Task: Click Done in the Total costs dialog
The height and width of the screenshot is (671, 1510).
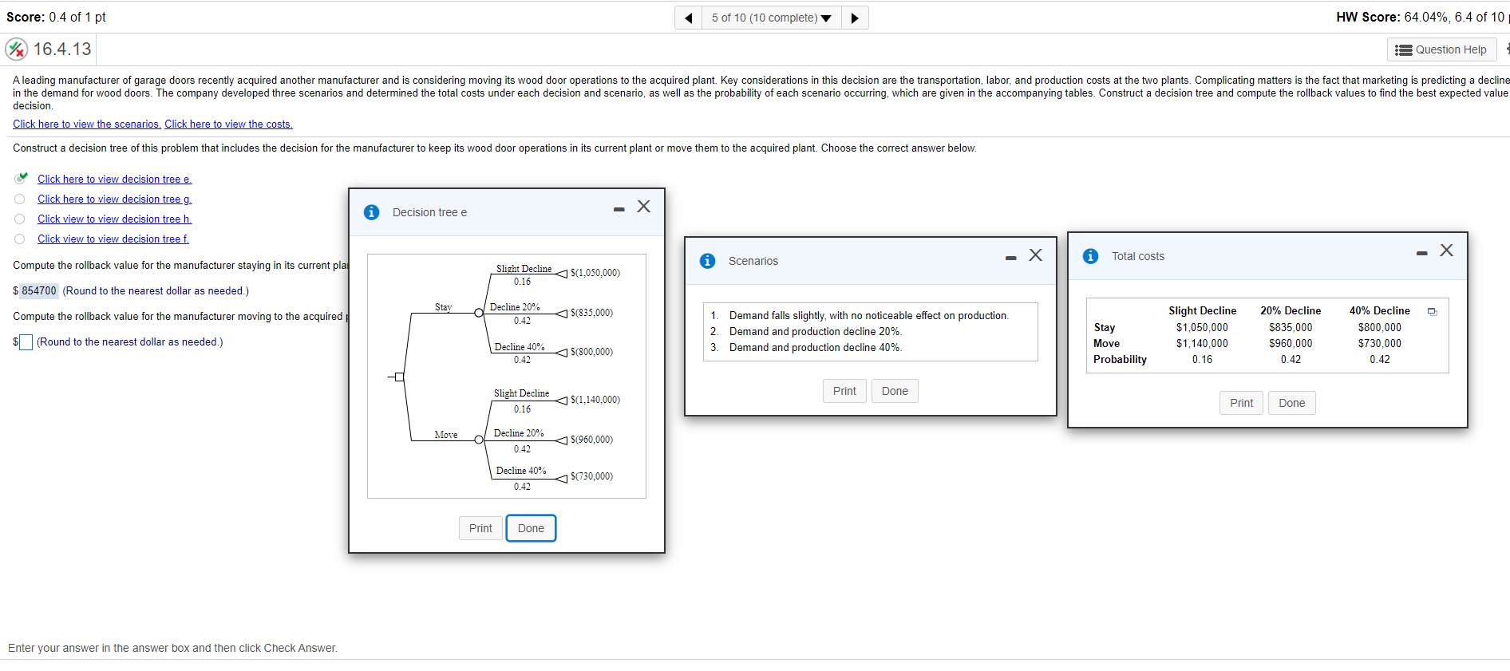Action: 1291,403
